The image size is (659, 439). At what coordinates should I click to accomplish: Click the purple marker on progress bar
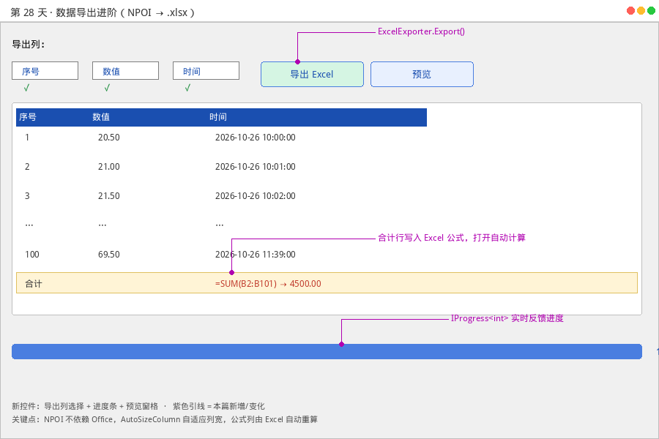pyautogui.click(x=342, y=344)
